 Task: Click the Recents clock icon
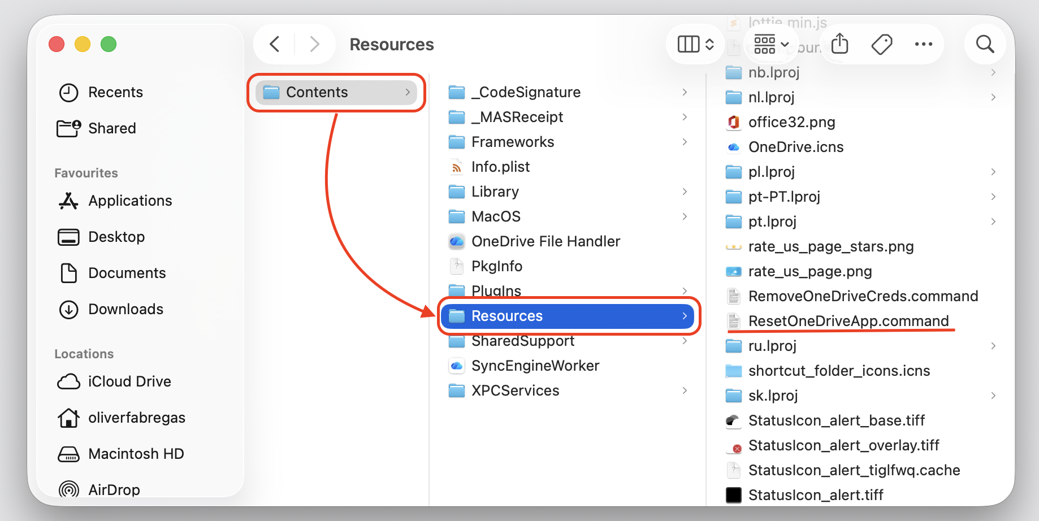click(69, 92)
